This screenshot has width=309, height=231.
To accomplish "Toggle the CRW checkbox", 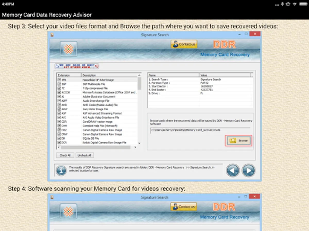I will pyautogui.click(x=59, y=134).
